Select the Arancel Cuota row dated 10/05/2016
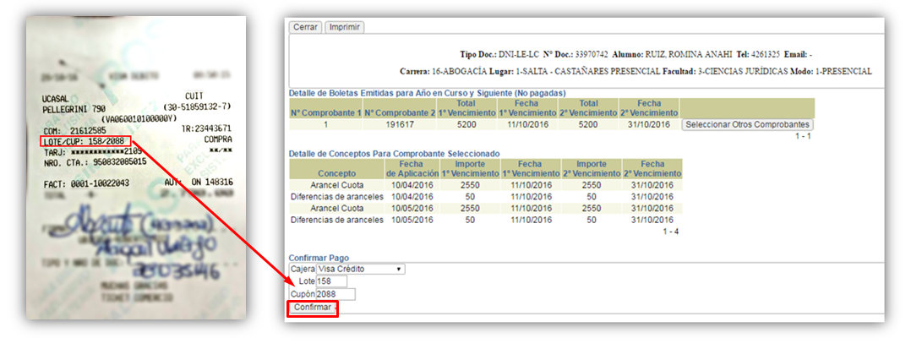Viewport: 911px width, 349px height. tap(486, 209)
